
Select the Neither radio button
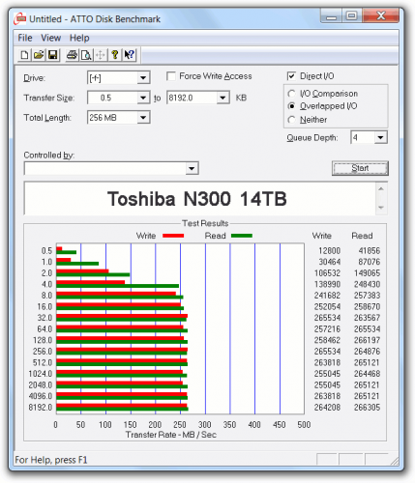292,120
